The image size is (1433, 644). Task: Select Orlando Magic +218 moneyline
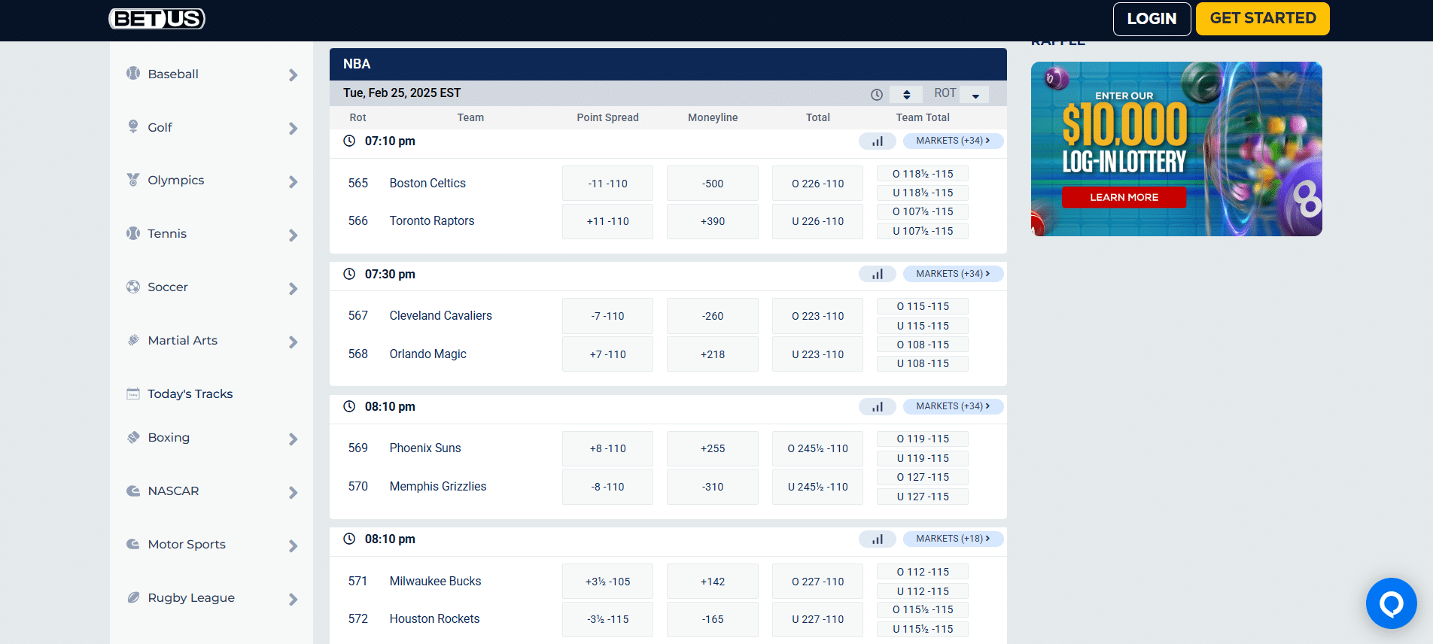(713, 354)
